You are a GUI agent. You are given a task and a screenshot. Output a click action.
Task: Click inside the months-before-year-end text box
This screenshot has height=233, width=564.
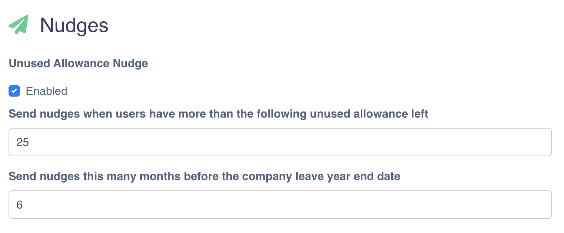coord(280,205)
